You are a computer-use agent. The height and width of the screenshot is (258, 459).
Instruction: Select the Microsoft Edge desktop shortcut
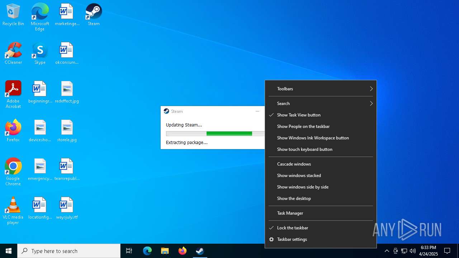[40, 17]
